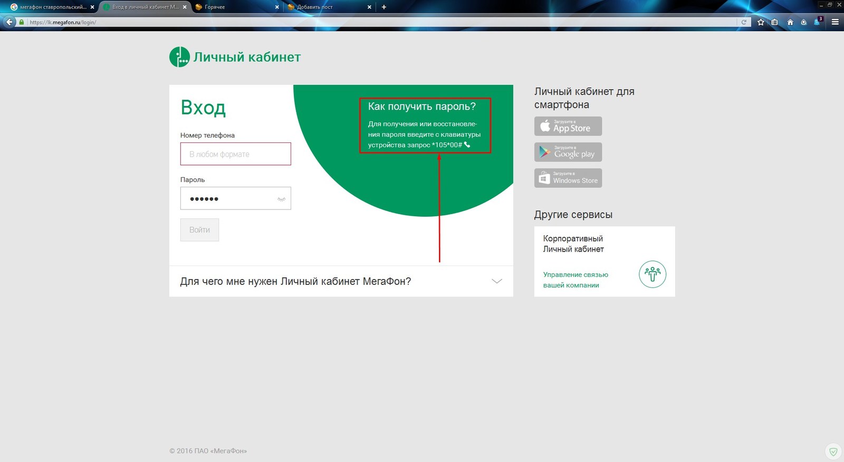Toggle password visibility with the eye icon
The height and width of the screenshot is (462, 844).
[x=281, y=199]
